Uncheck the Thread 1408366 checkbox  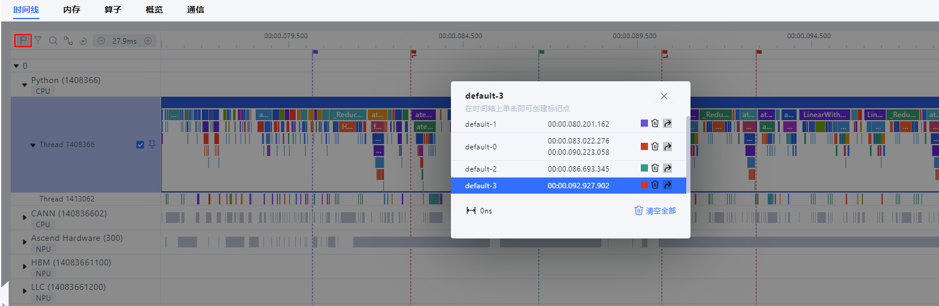point(140,145)
